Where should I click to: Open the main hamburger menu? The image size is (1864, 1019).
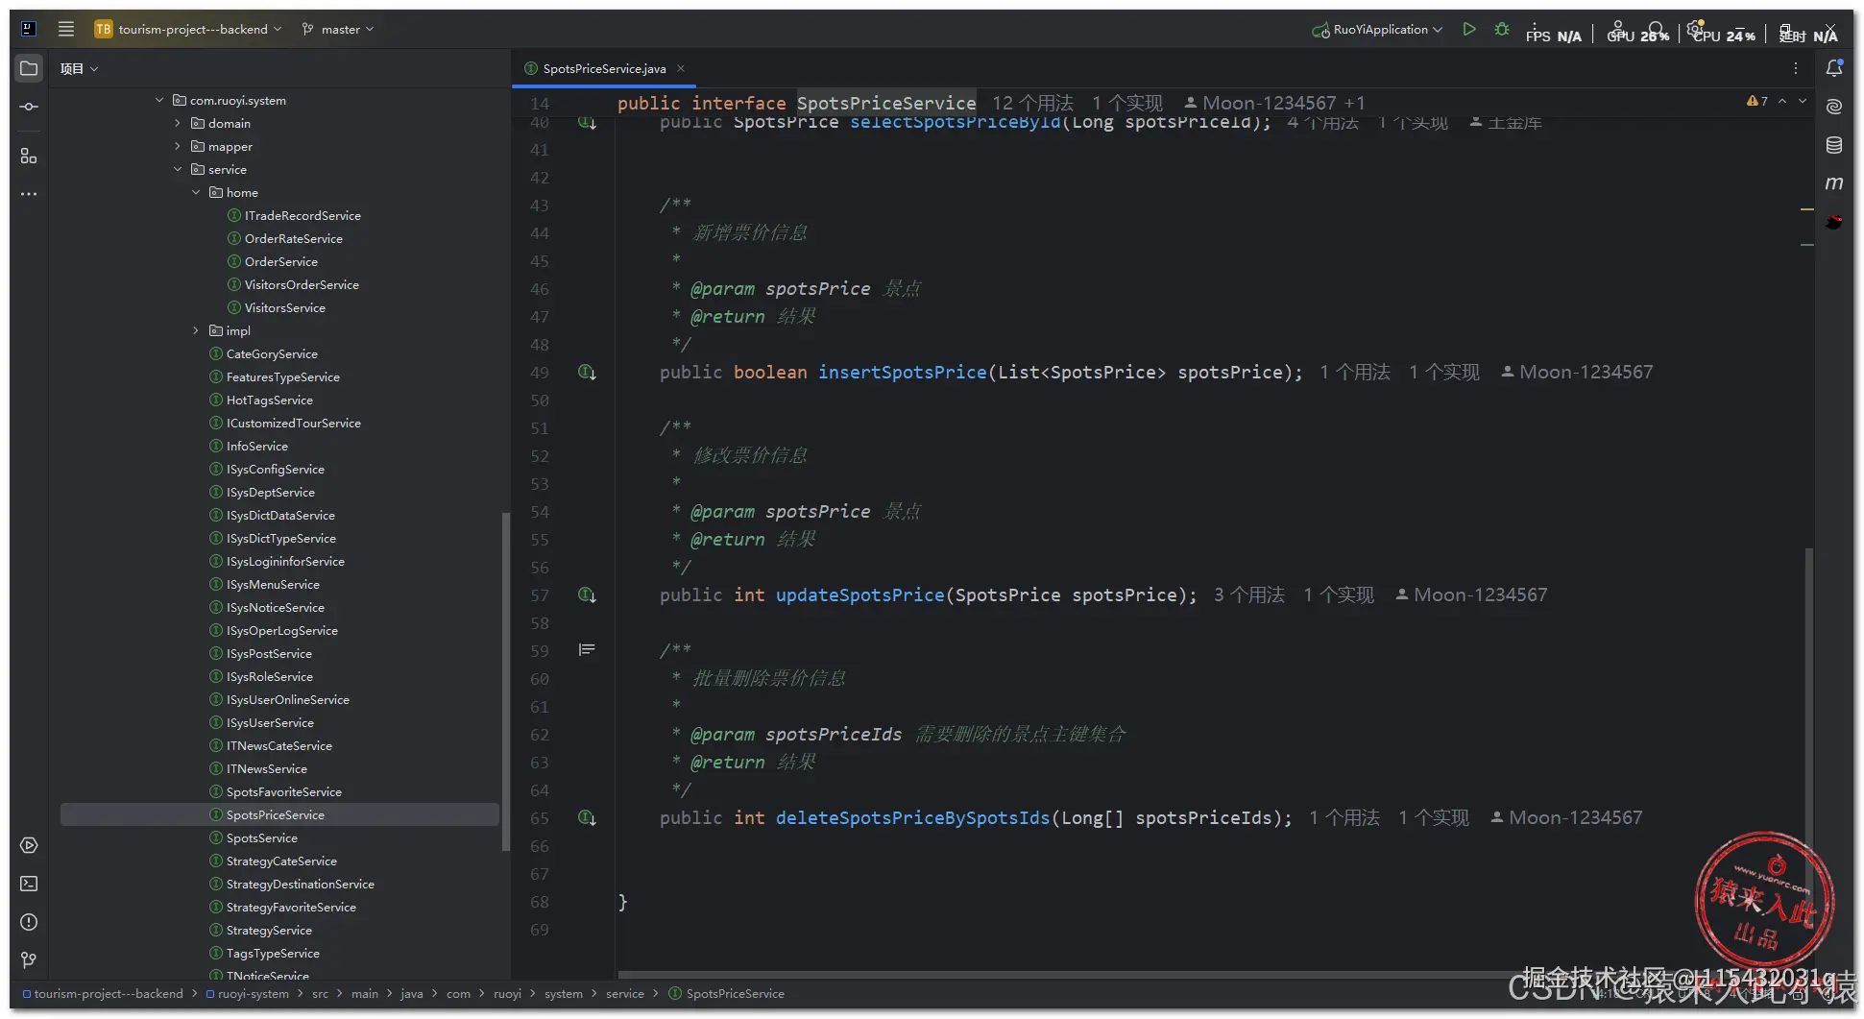coord(66,29)
